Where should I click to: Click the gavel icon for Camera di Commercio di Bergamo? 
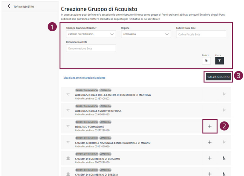point(224,158)
